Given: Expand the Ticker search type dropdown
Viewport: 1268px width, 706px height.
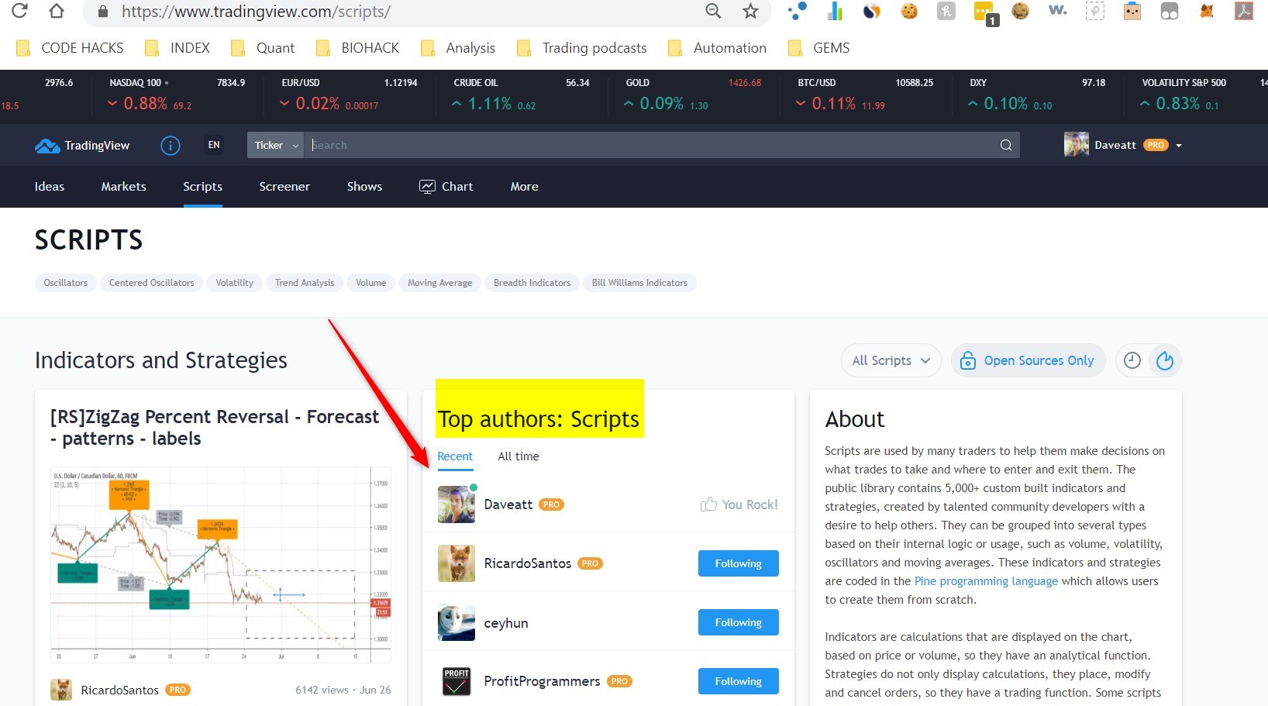Looking at the screenshot, I should coord(275,145).
